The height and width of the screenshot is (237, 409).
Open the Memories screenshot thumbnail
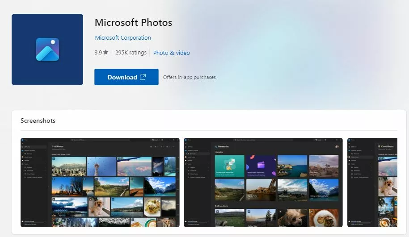(x=263, y=183)
